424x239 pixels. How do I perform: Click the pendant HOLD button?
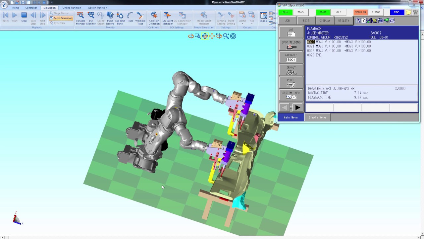tap(338, 12)
